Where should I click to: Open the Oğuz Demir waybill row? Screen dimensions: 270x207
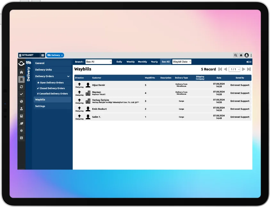[x=99, y=85]
